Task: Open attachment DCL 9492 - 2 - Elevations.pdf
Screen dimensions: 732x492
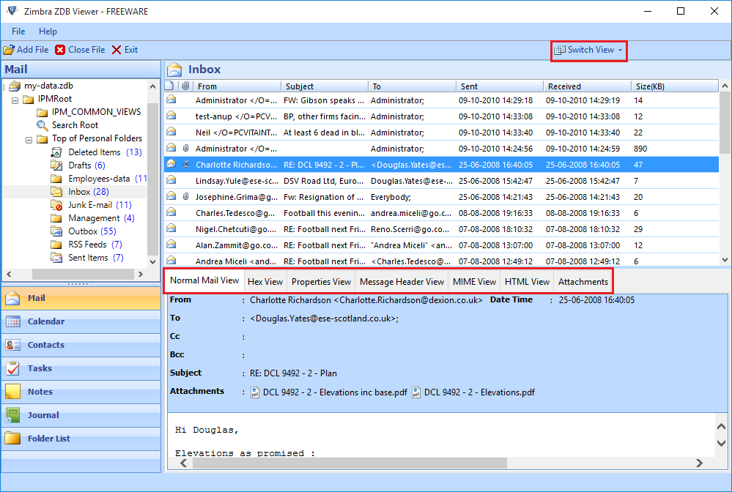Action: (x=473, y=392)
